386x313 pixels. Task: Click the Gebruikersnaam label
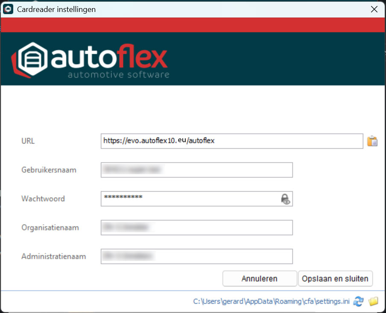pos(49,170)
